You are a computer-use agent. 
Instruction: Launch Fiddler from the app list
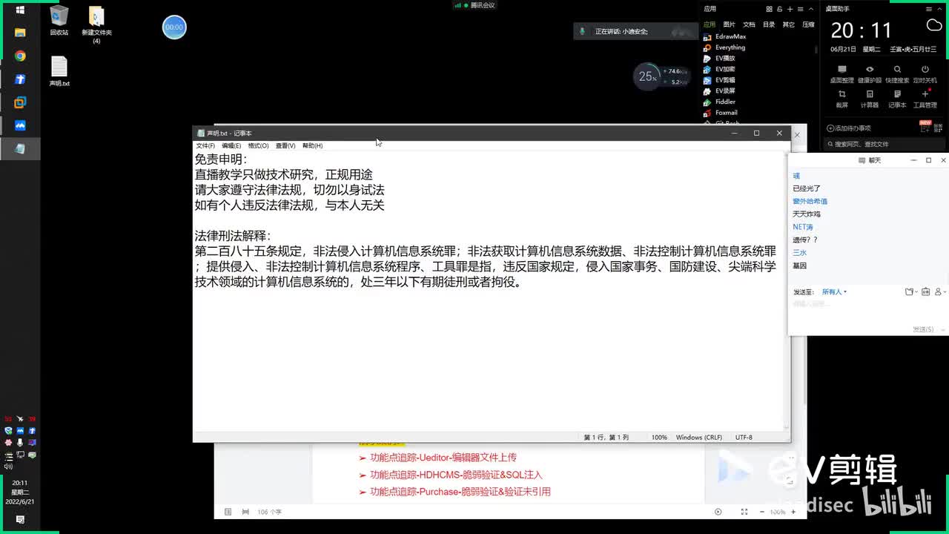(x=720, y=102)
